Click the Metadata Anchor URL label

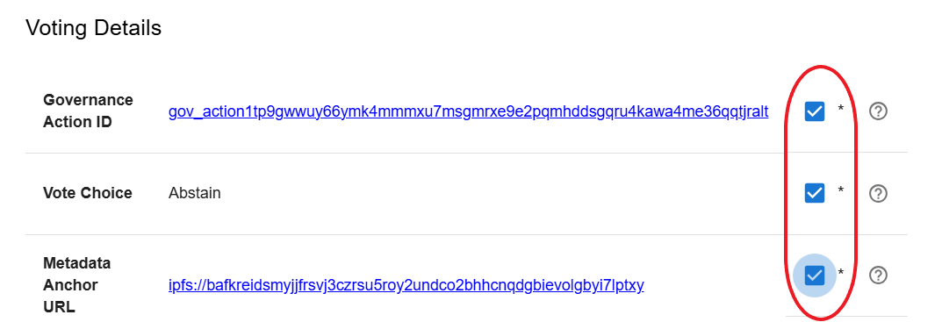click(77, 285)
